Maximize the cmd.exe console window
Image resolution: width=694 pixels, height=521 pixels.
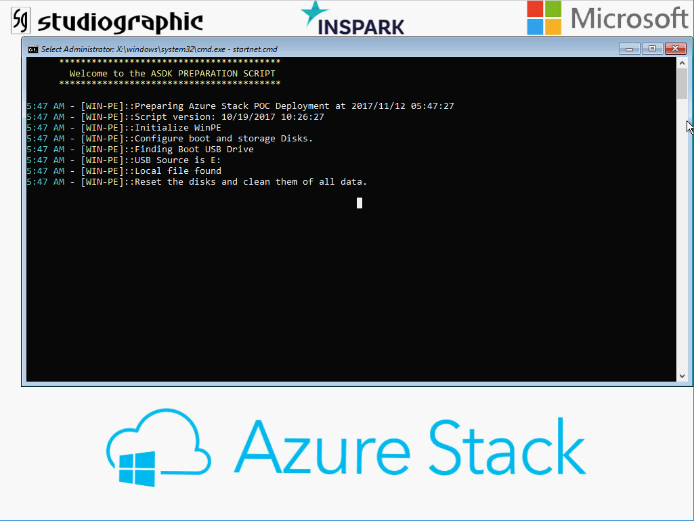click(653, 49)
